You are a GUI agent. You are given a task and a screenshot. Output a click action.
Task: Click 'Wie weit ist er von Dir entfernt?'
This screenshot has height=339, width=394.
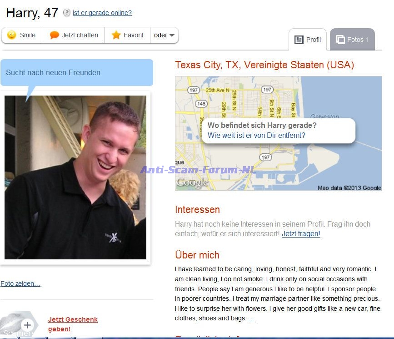pos(256,136)
